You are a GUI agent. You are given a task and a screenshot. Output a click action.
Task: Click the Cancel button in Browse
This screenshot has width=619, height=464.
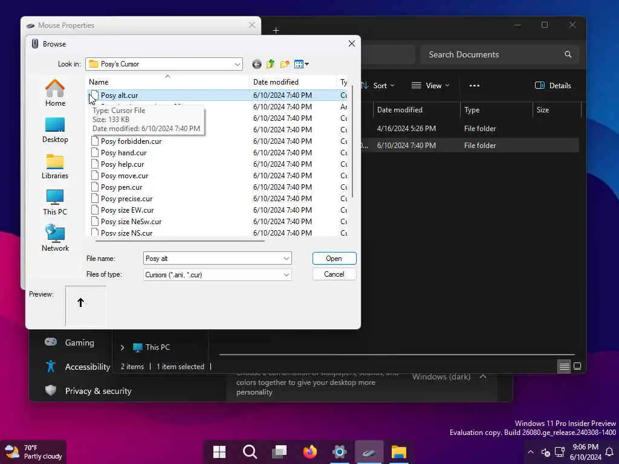click(x=334, y=274)
